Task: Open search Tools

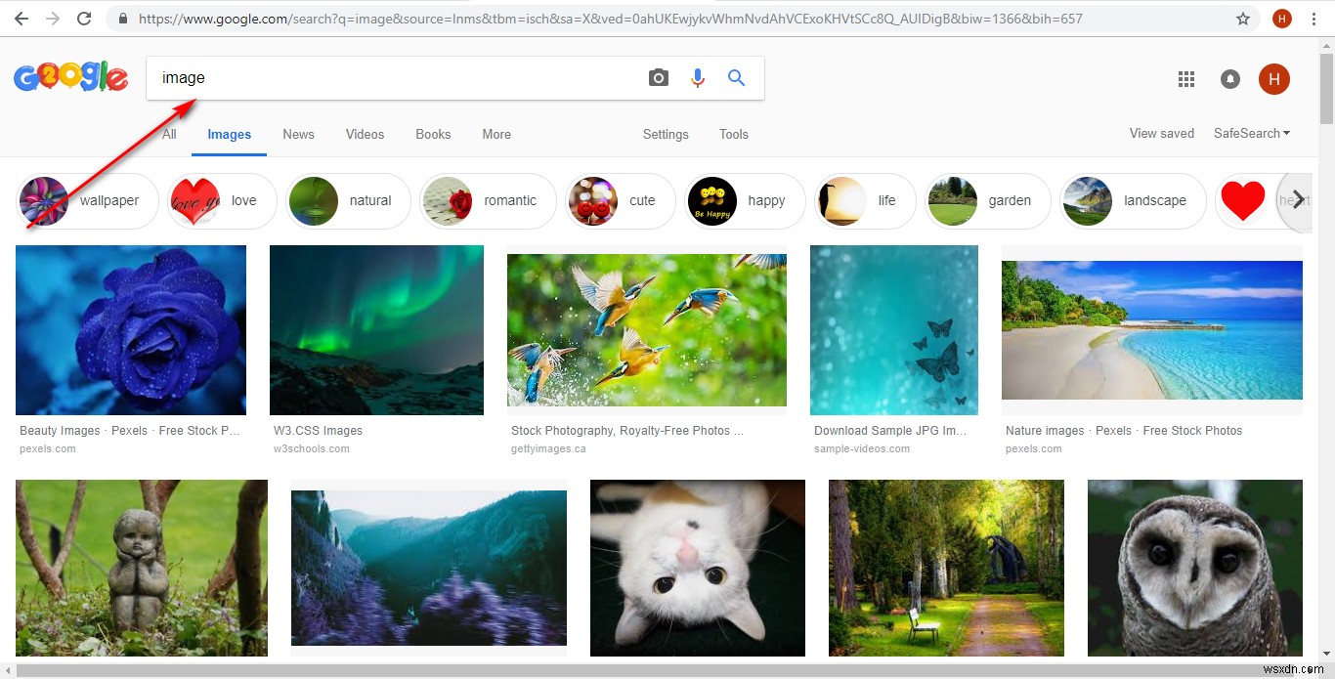Action: coord(734,135)
